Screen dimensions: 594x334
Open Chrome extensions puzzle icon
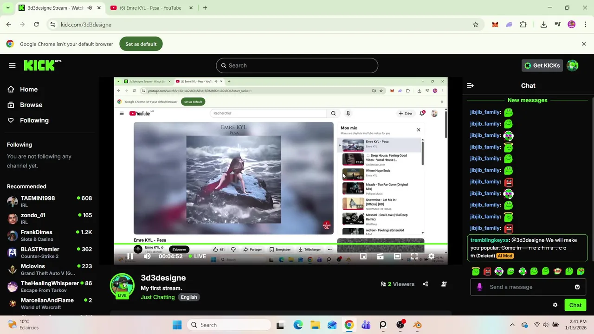(x=523, y=25)
